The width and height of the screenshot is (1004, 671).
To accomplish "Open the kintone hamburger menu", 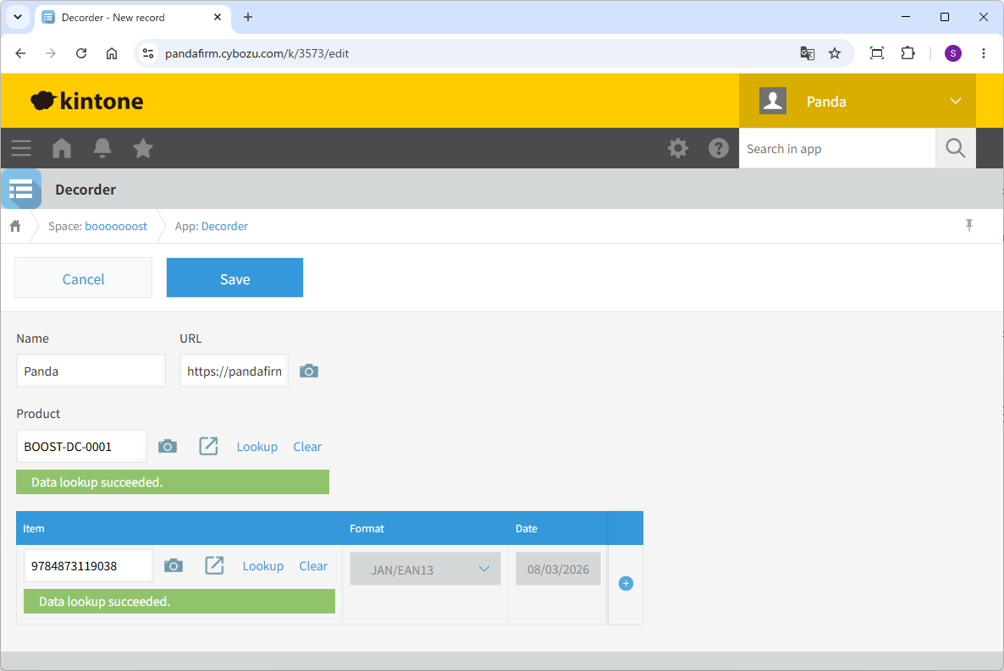I will point(21,149).
